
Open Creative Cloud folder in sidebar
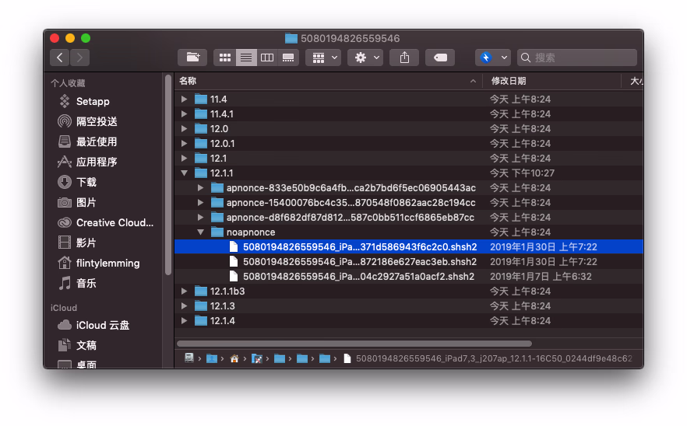pos(114,222)
